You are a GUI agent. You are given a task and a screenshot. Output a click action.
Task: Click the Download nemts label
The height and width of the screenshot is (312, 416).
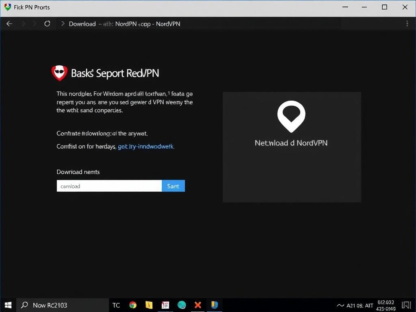coord(78,172)
